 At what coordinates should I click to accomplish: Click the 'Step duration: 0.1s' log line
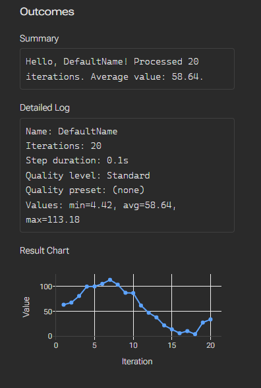77,161
